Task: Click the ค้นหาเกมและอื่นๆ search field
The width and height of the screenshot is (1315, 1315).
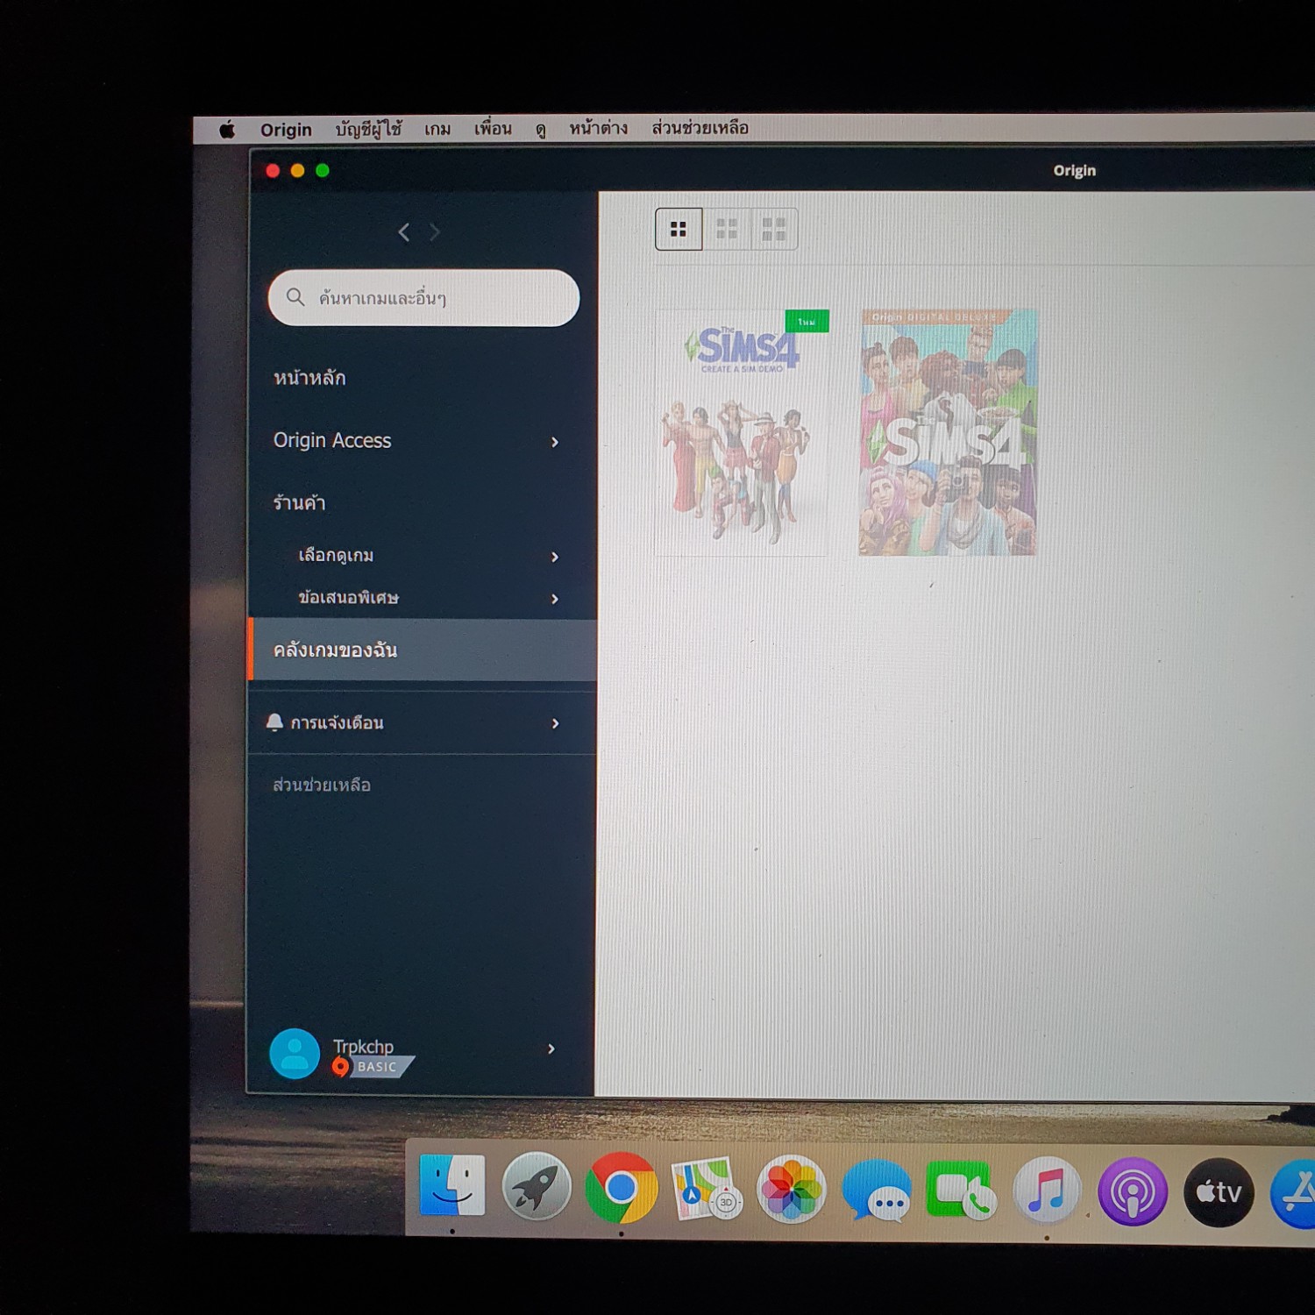Action: [423, 298]
